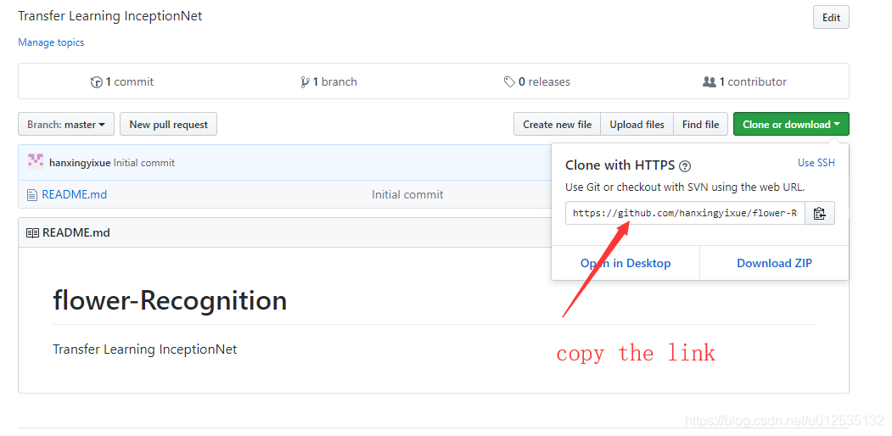Open the Initial commit message beside hanxingyixue
892x436 pixels.
[x=144, y=163]
